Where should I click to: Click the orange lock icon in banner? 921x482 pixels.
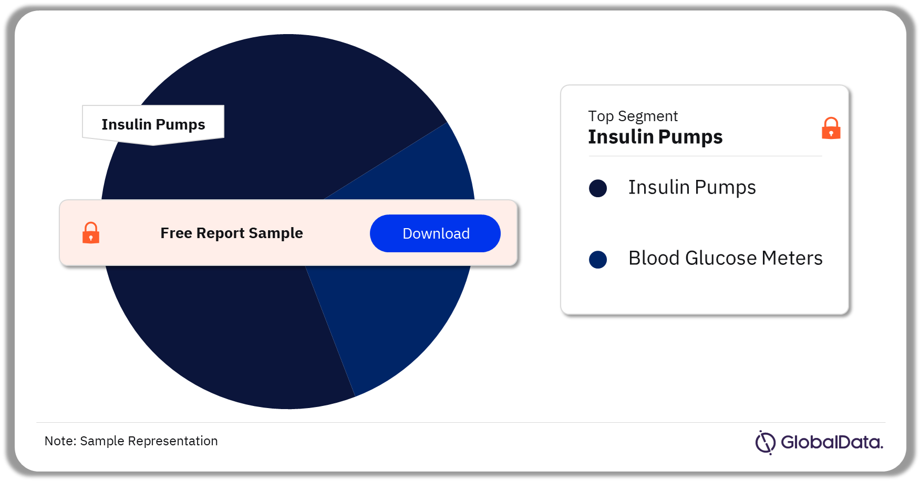[x=91, y=233]
